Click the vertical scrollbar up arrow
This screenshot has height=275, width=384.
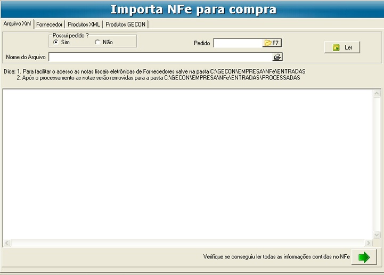(x=377, y=93)
